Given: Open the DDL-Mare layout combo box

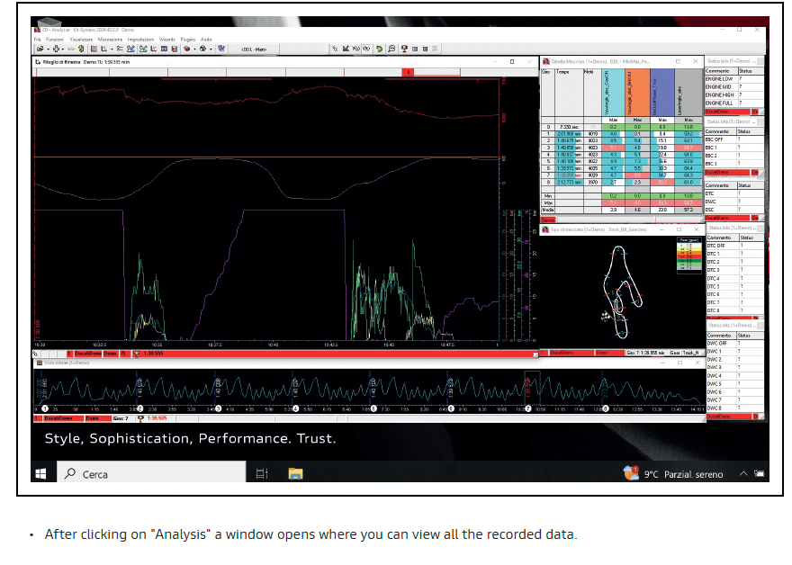Looking at the screenshot, I should 254,49.
